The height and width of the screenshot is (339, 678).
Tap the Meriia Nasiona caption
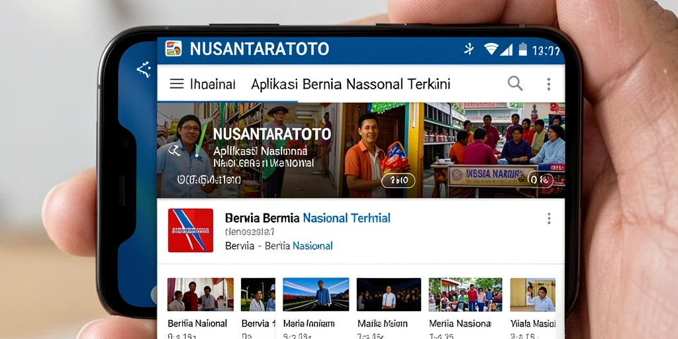[460, 323]
